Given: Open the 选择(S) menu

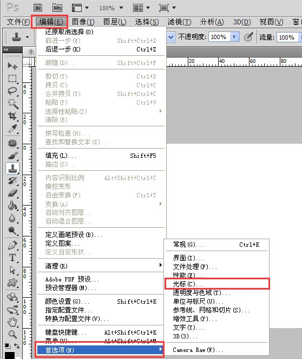Looking at the screenshot, I should click(147, 22).
